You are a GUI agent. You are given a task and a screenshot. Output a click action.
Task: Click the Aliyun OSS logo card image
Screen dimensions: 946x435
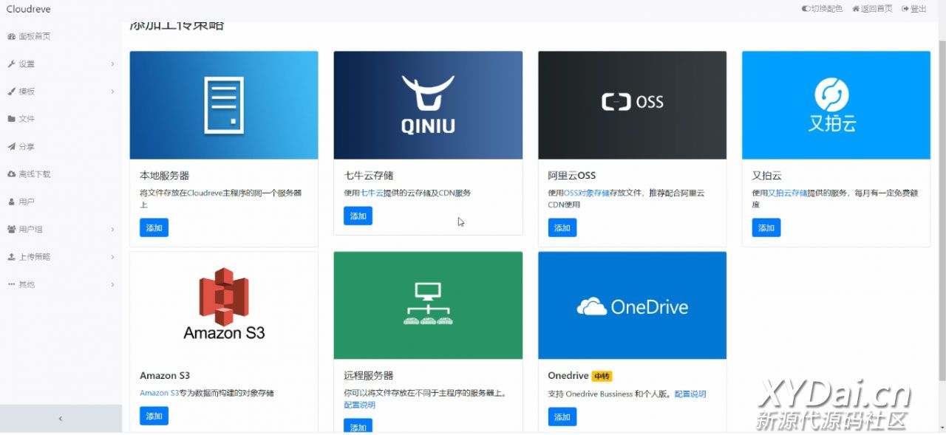point(632,105)
